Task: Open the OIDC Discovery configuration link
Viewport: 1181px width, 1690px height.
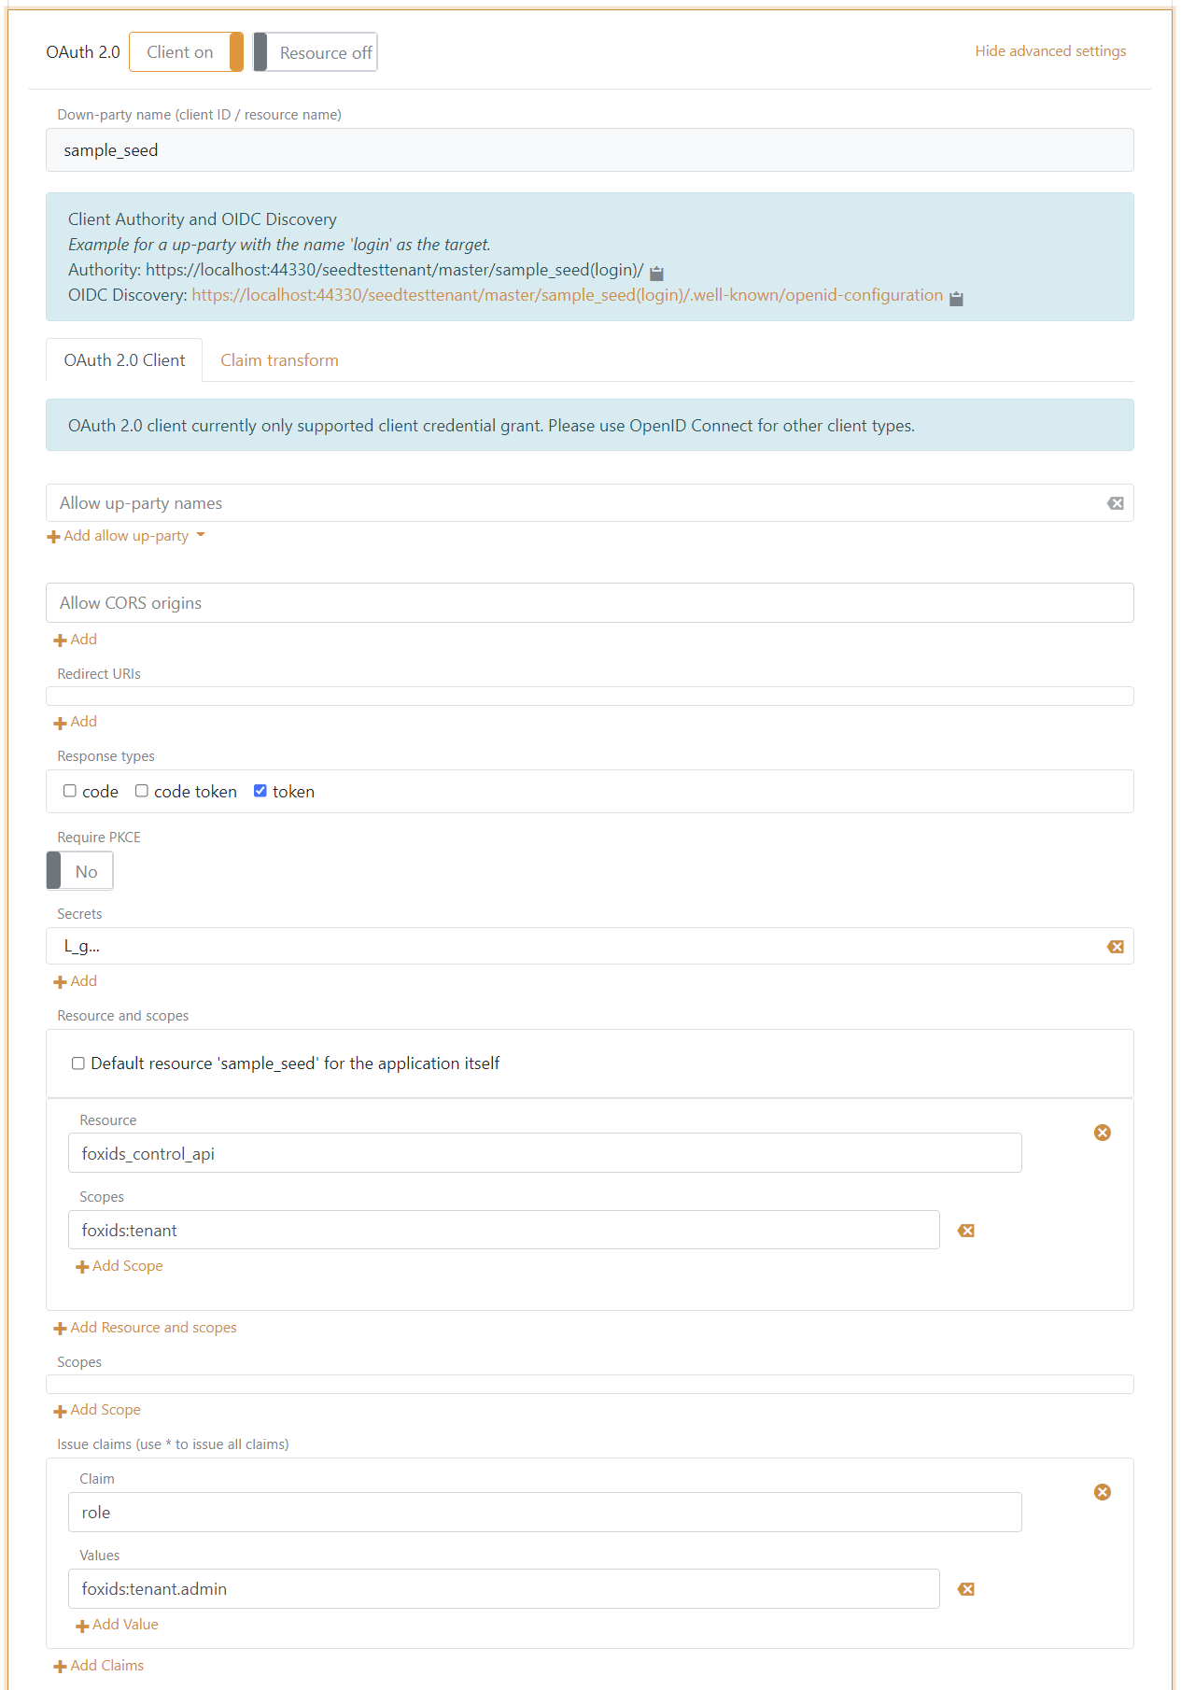Action: tap(565, 295)
